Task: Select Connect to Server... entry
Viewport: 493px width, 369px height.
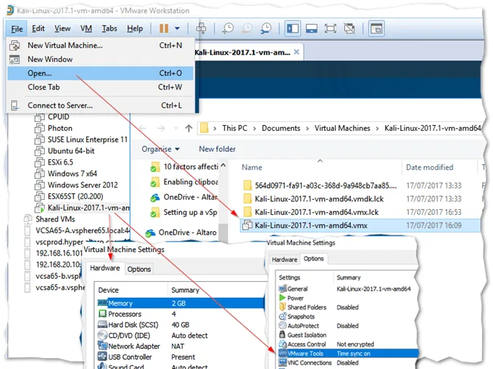Action: 100,105
